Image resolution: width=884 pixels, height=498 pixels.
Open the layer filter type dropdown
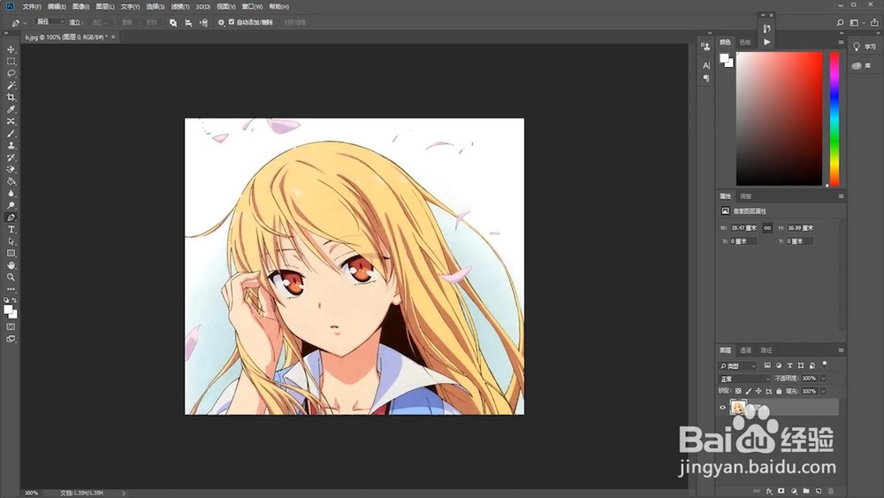(737, 366)
